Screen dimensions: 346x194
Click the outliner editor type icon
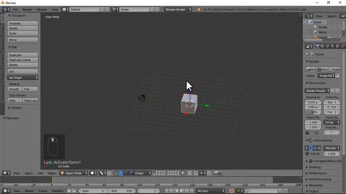[x=309, y=16]
